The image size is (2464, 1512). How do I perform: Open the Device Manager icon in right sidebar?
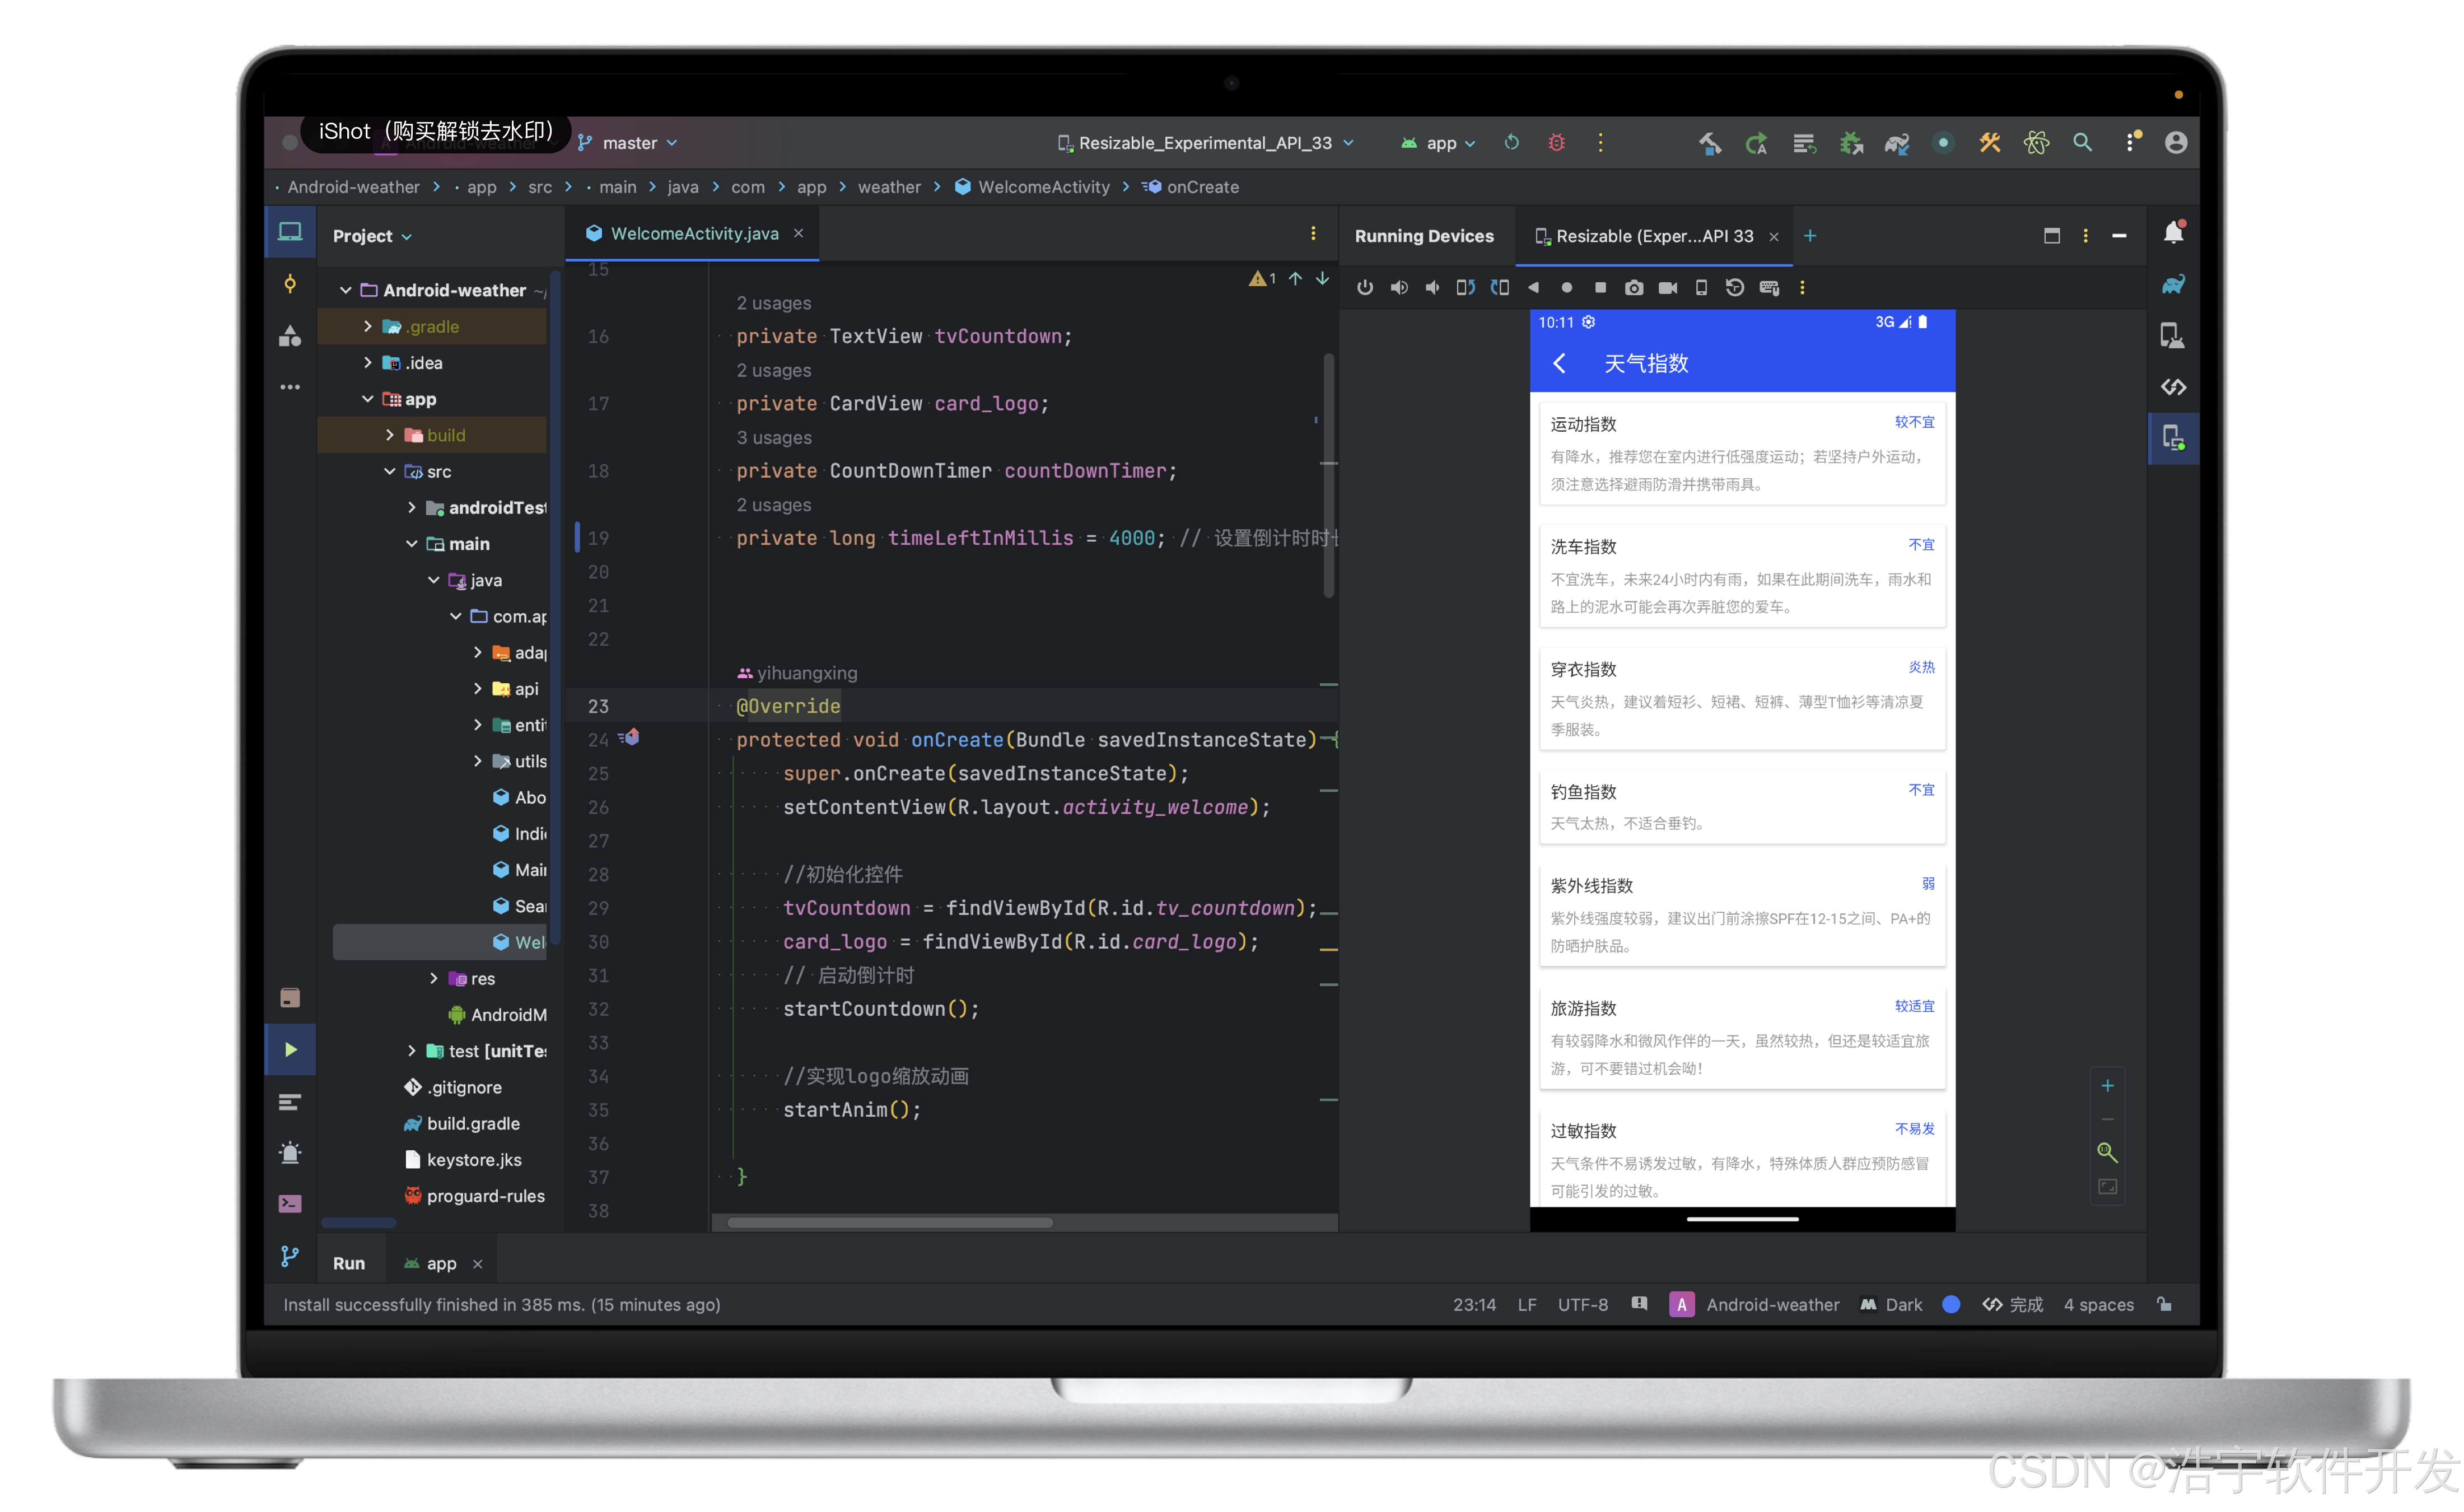[2173, 336]
